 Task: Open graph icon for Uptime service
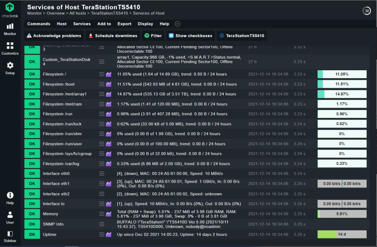[109, 235]
